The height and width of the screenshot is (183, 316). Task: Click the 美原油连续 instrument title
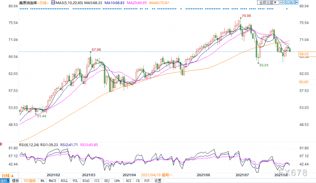pyautogui.click(x=28, y=3)
